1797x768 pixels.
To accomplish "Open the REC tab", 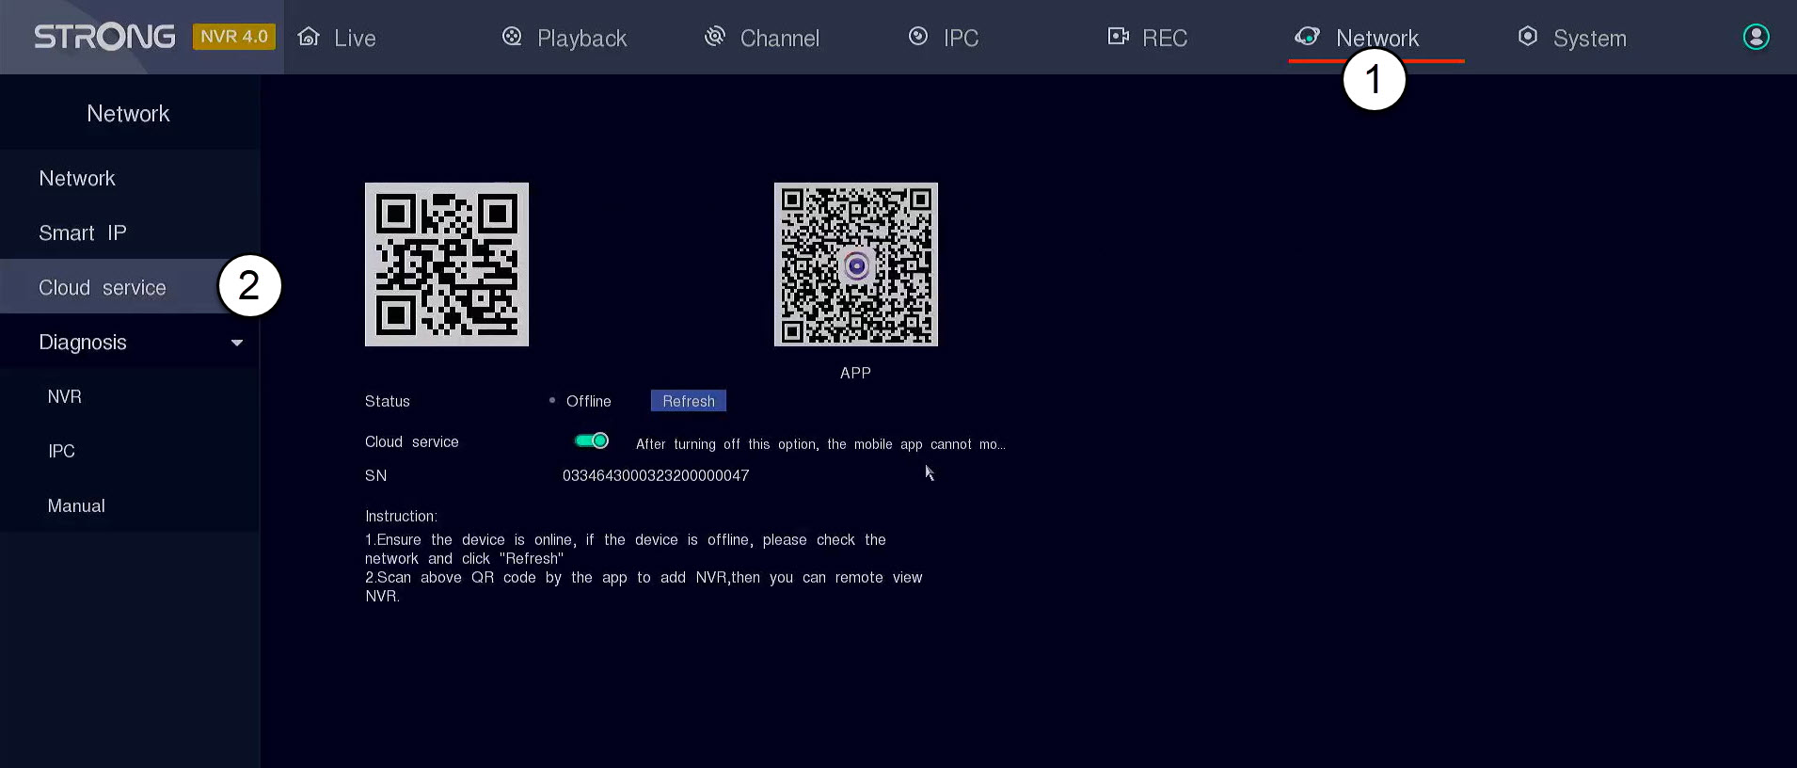I will tap(1148, 38).
